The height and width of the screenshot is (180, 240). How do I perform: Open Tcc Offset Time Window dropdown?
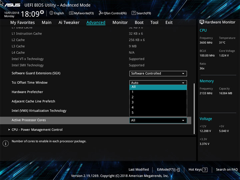158,83
